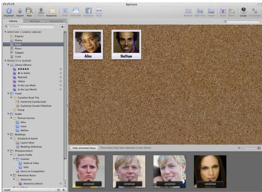Viewport: 262px width, 192px height.
Task: Open Antarctica Selects album
Action: pos(33,183)
